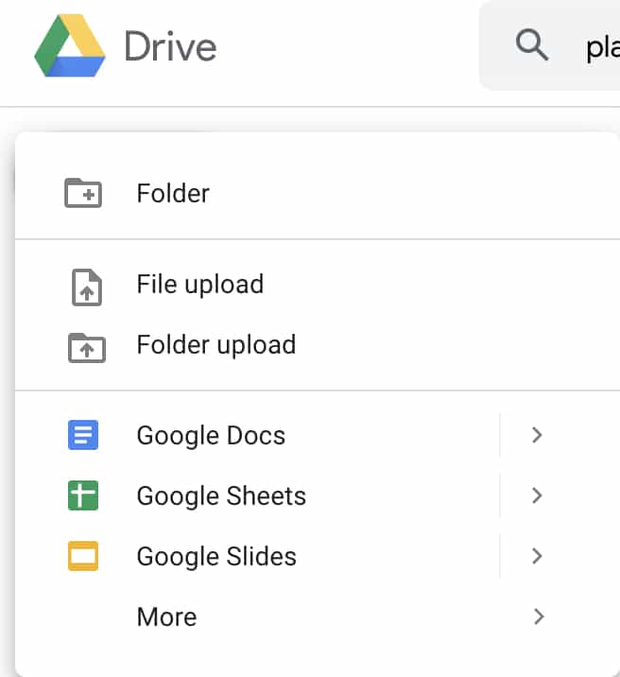
Task: Choose Folder from the new menu
Action: click(x=318, y=193)
